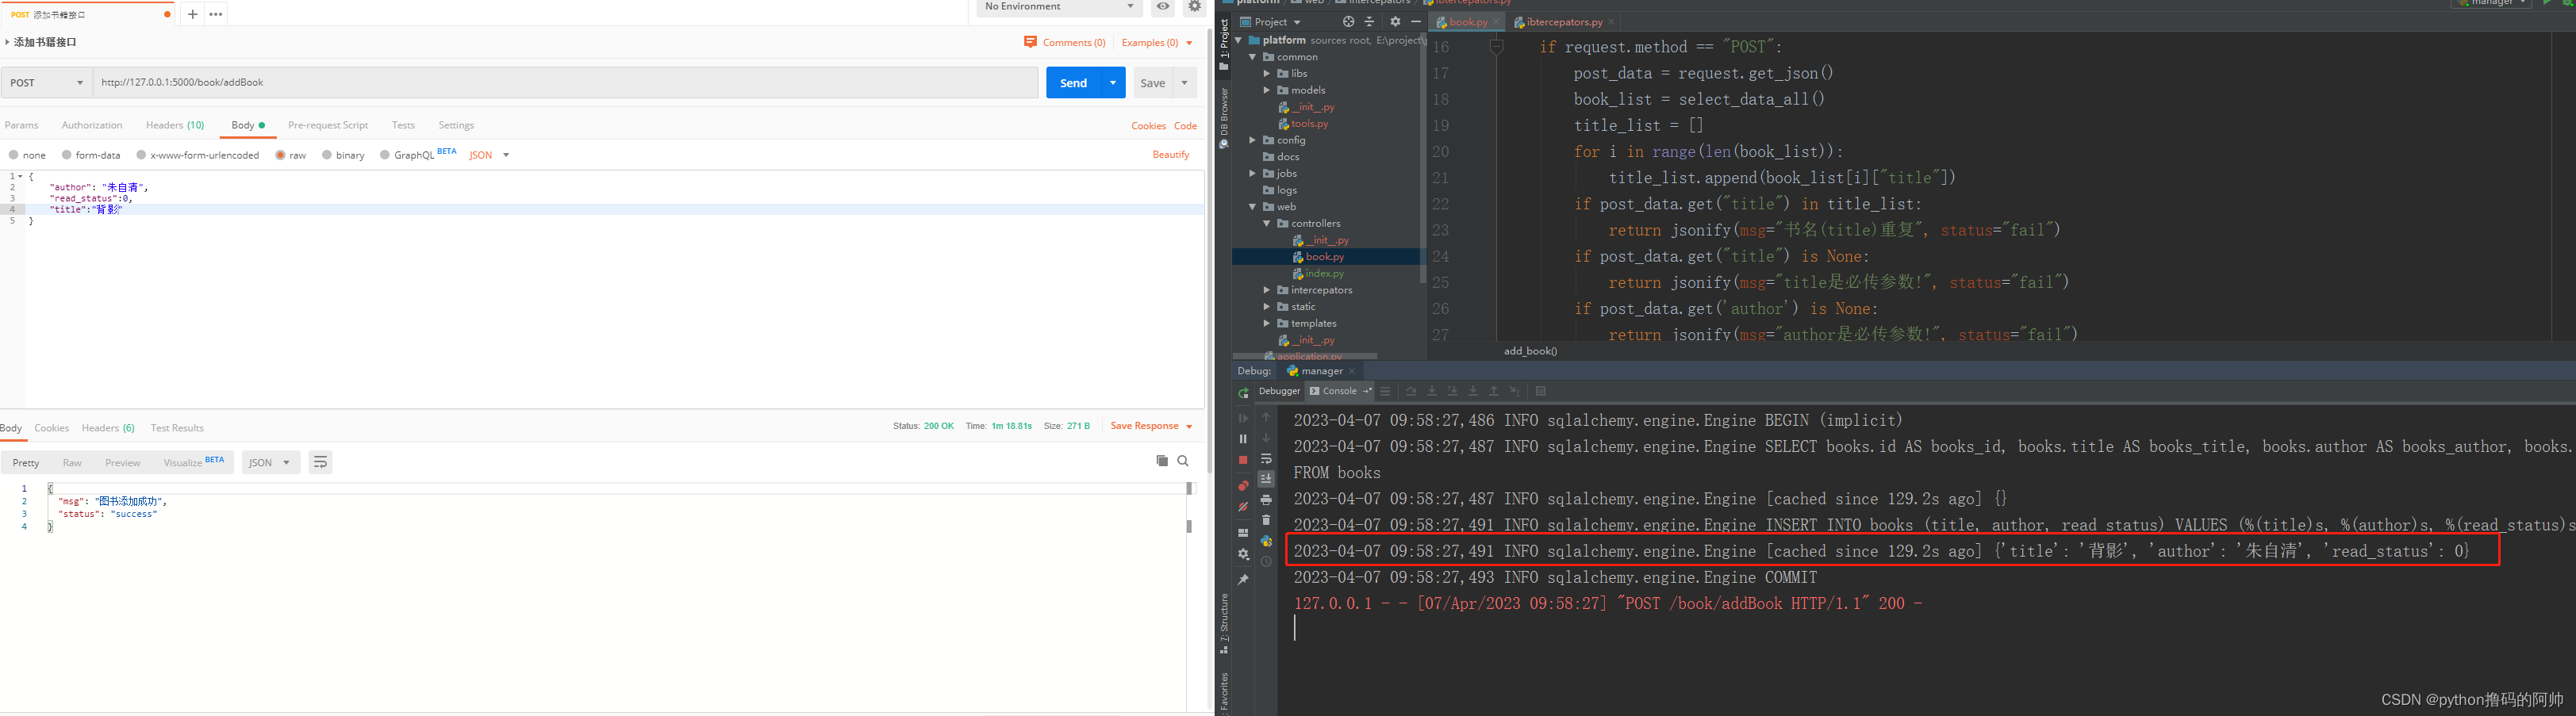Click the Save request button
2576x716 pixels.
coord(1153,83)
